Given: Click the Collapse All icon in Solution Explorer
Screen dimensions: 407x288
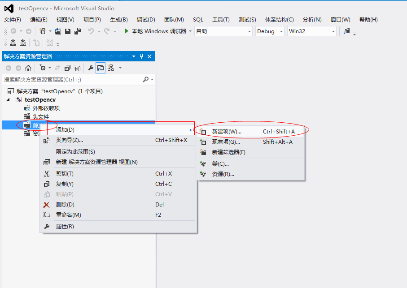Looking at the screenshot, I should tap(67, 68).
